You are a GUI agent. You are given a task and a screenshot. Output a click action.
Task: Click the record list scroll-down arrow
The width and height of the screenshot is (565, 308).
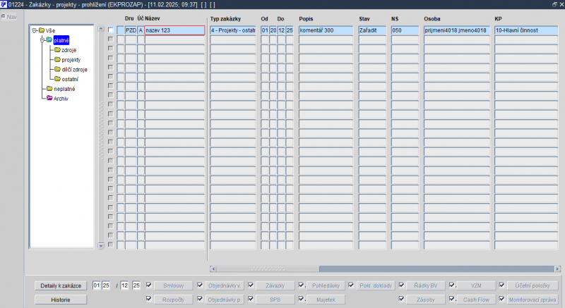click(101, 246)
